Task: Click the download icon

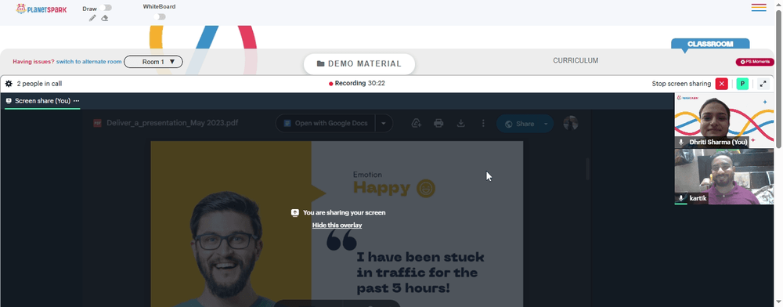Action: pyautogui.click(x=461, y=123)
